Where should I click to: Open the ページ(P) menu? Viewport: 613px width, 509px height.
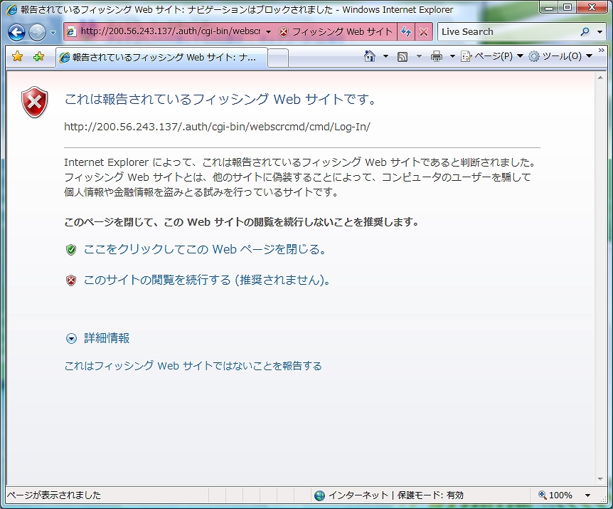click(492, 56)
